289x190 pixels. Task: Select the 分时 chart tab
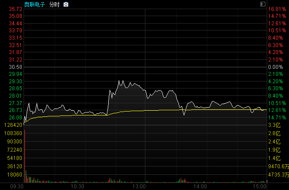click(x=55, y=5)
